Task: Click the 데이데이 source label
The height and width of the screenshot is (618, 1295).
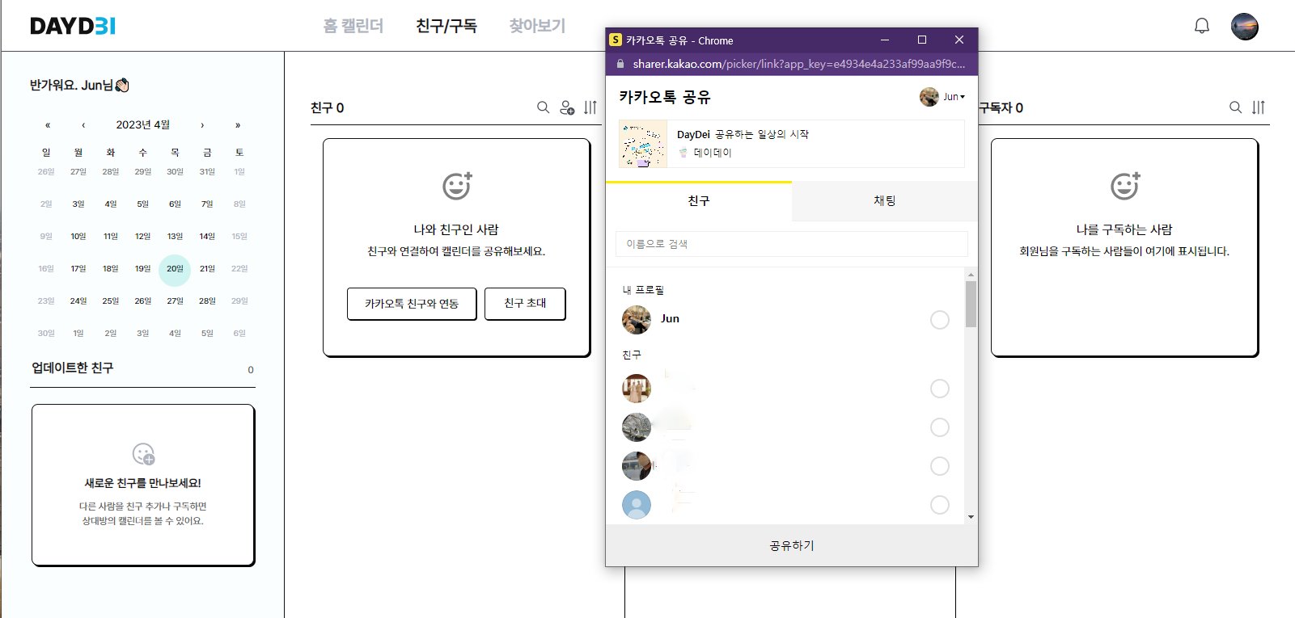Action: click(713, 153)
